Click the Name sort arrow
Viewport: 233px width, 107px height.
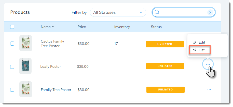[x=53, y=27]
